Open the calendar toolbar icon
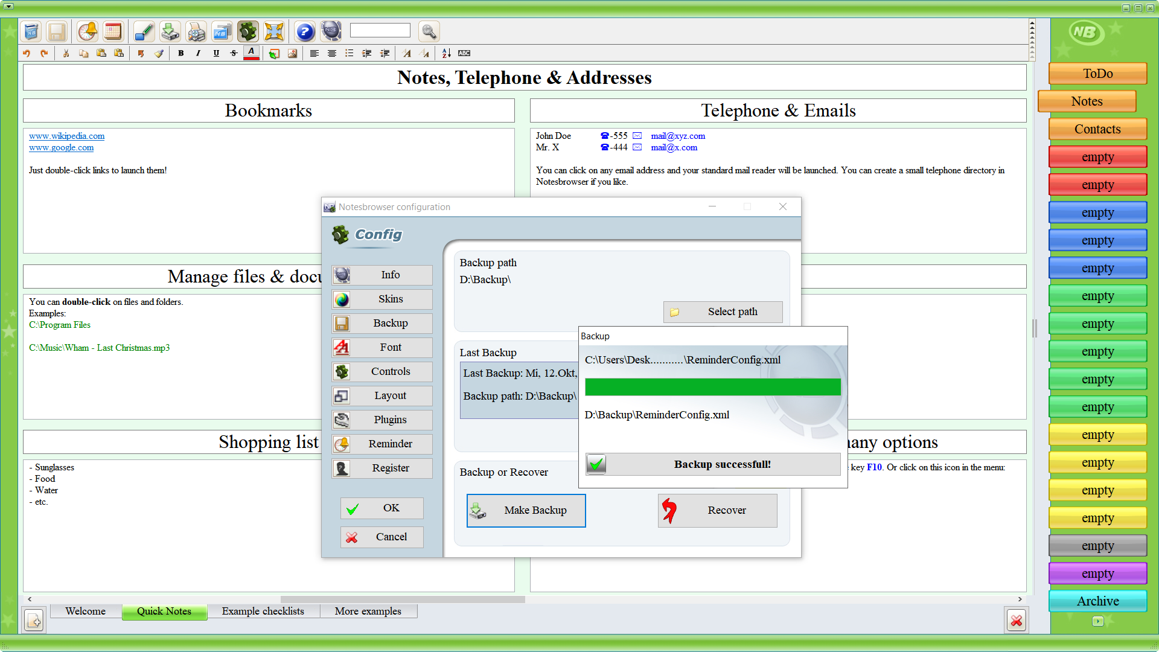 point(113,31)
